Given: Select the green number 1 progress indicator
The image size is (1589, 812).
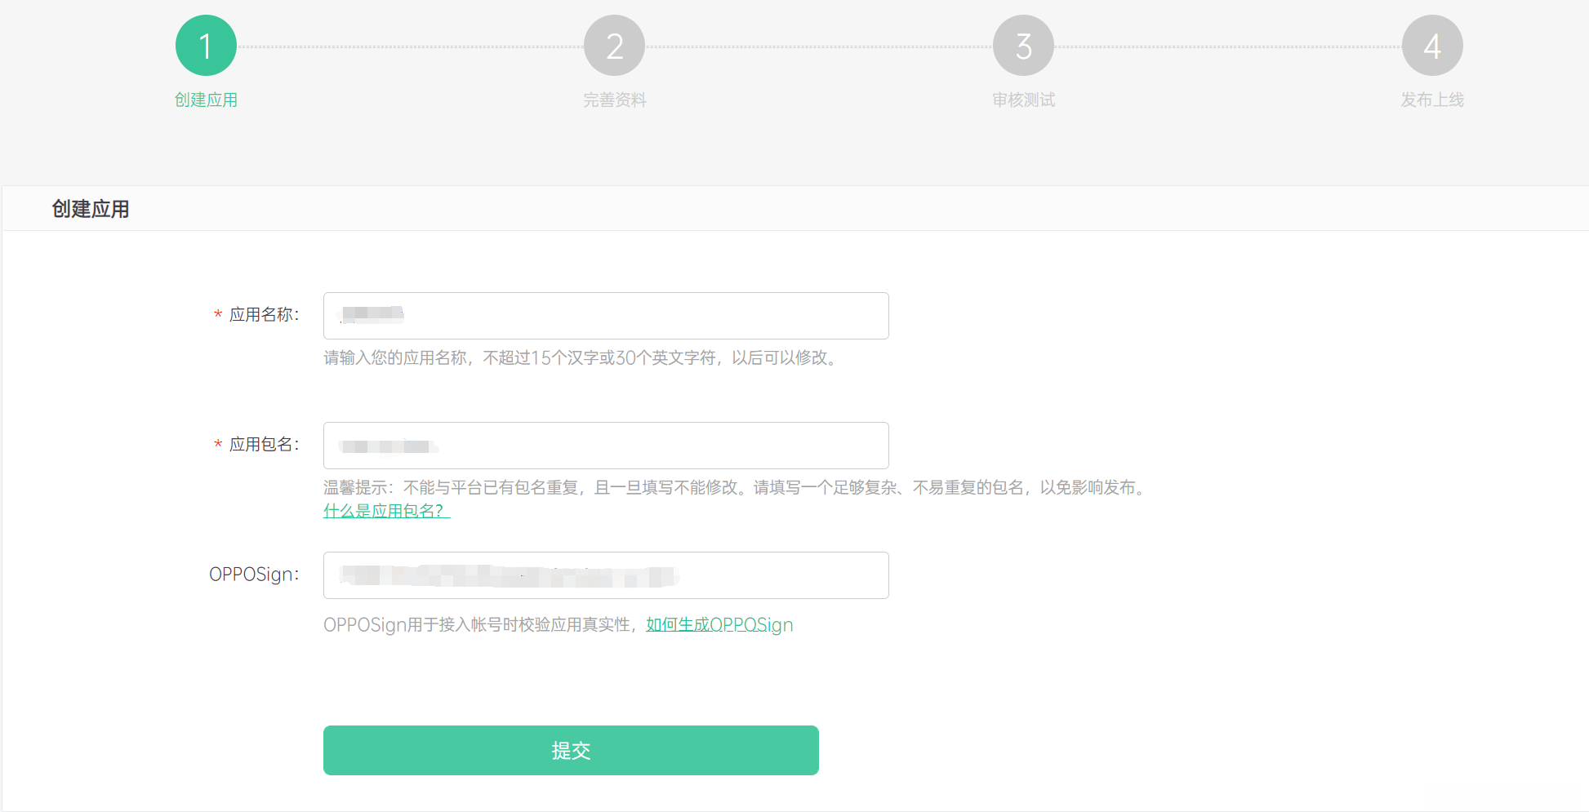Looking at the screenshot, I should [x=206, y=45].
